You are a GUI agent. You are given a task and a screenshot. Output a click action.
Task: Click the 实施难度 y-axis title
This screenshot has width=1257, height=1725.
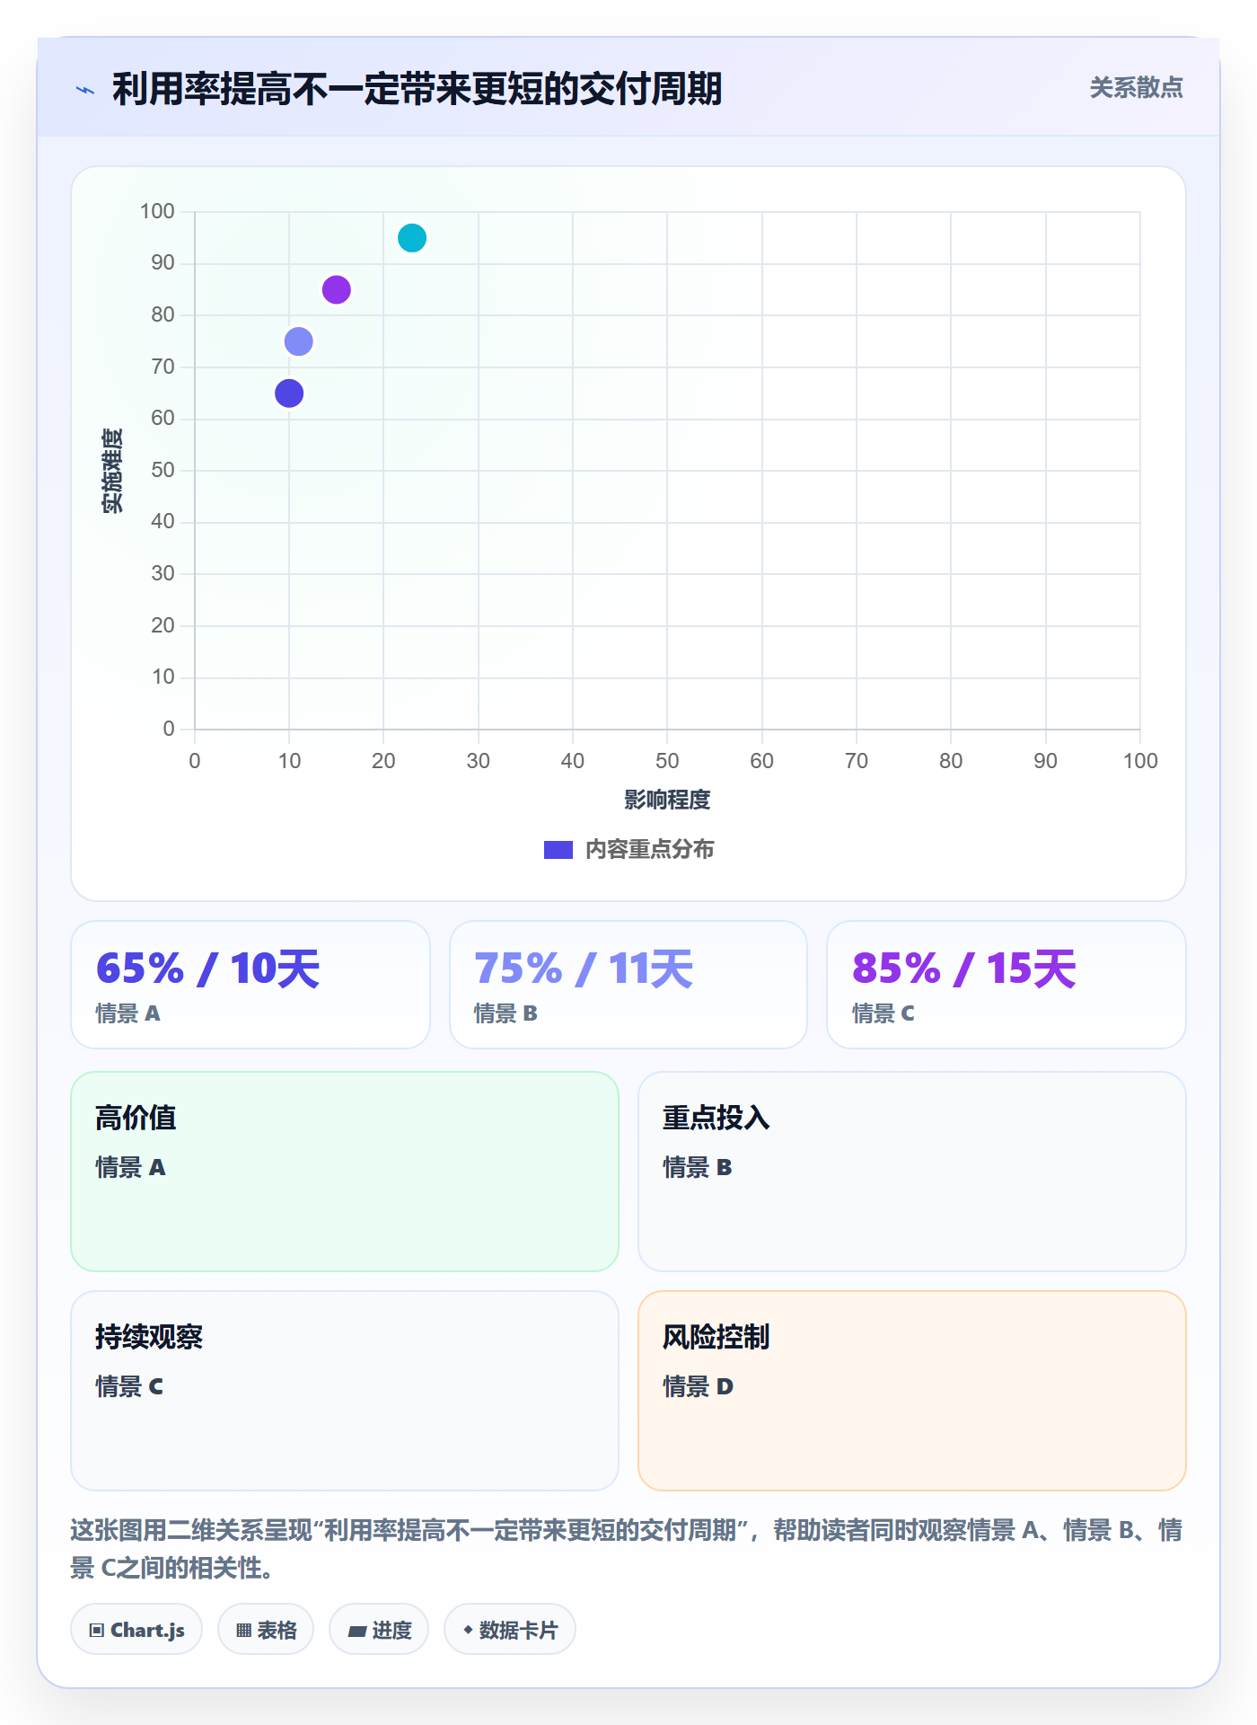coord(112,471)
